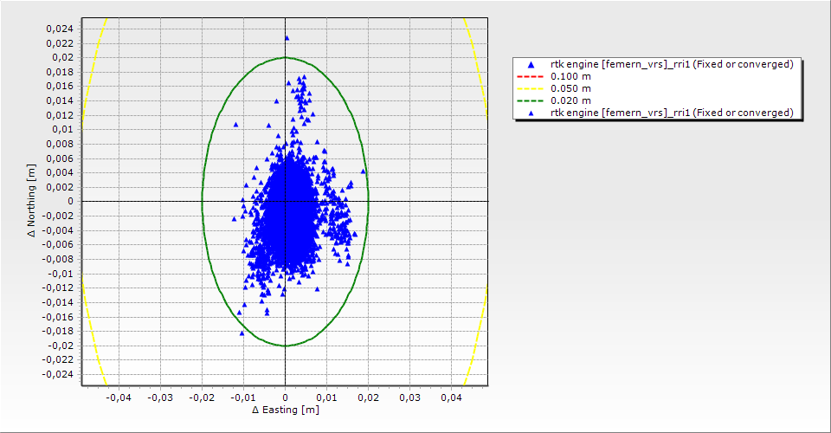Click the -0,04 tick label on Easting axis
The width and height of the screenshot is (831, 433).
point(118,397)
